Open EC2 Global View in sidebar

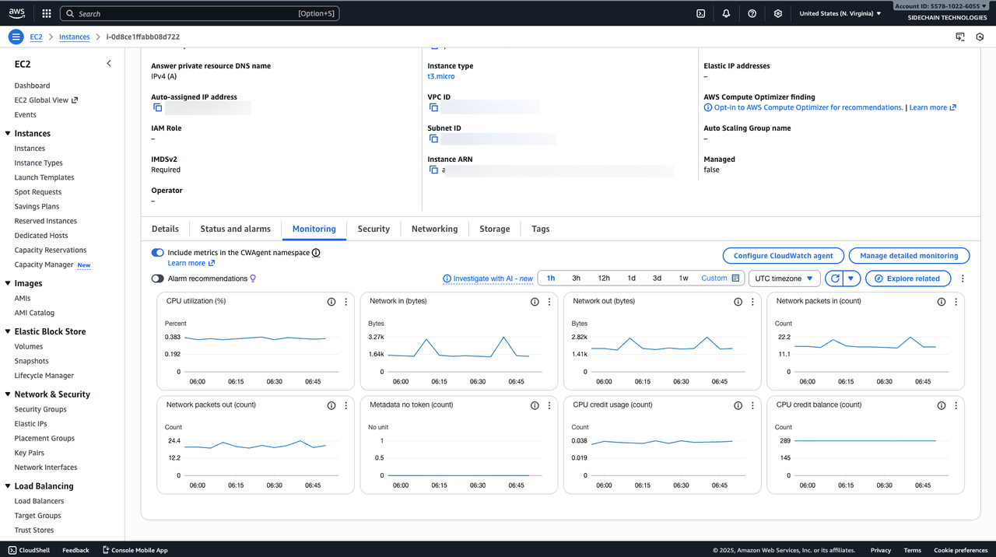point(46,100)
